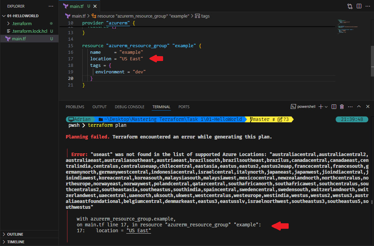Click the tags keyword on line 18
The image size is (374, 246).
95,65
